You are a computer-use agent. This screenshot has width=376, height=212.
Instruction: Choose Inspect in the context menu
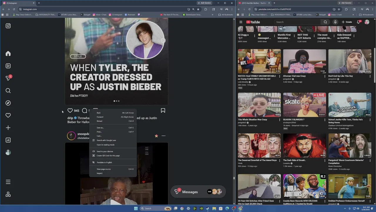113,173
